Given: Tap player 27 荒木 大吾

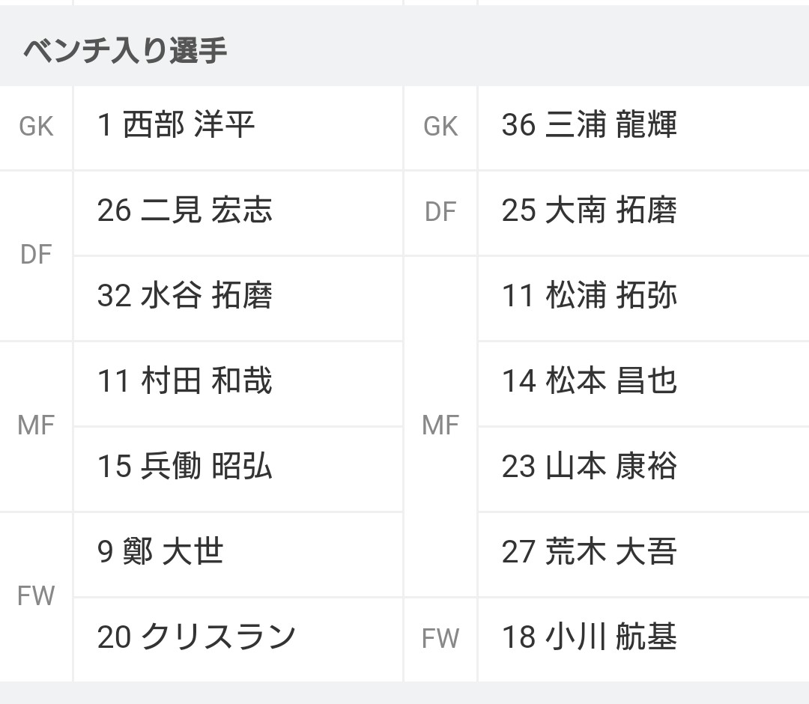Looking at the screenshot, I should click(589, 552).
